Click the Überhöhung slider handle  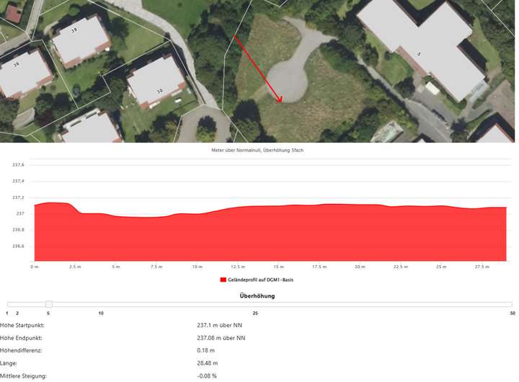click(x=48, y=304)
